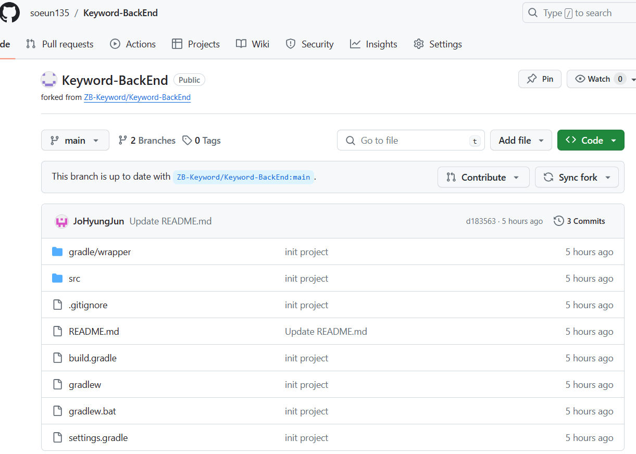Click the Settings gear icon
The height and width of the screenshot is (454, 636).
pos(419,44)
